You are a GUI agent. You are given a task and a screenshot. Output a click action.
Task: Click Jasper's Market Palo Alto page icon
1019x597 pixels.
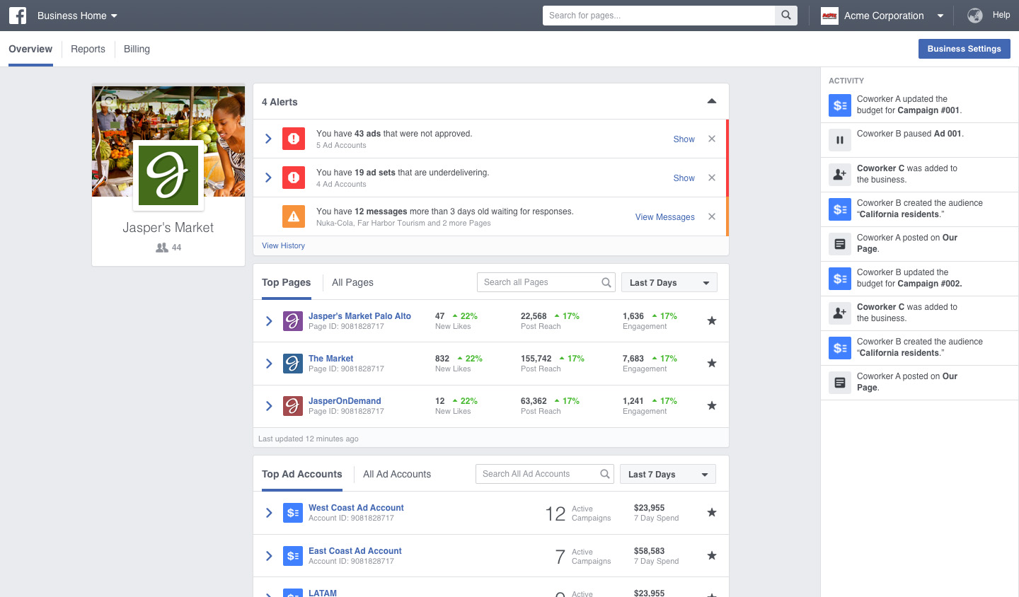(293, 321)
